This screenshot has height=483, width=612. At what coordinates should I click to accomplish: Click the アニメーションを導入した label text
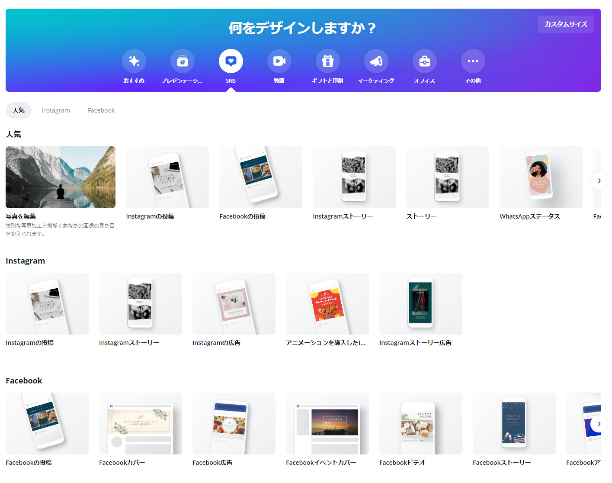tap(326, 343)
